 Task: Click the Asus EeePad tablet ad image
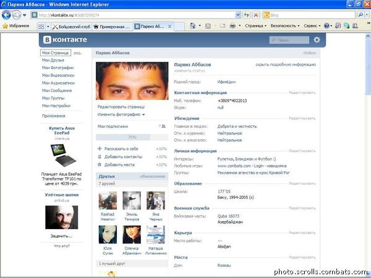click(x=62, y=155)
